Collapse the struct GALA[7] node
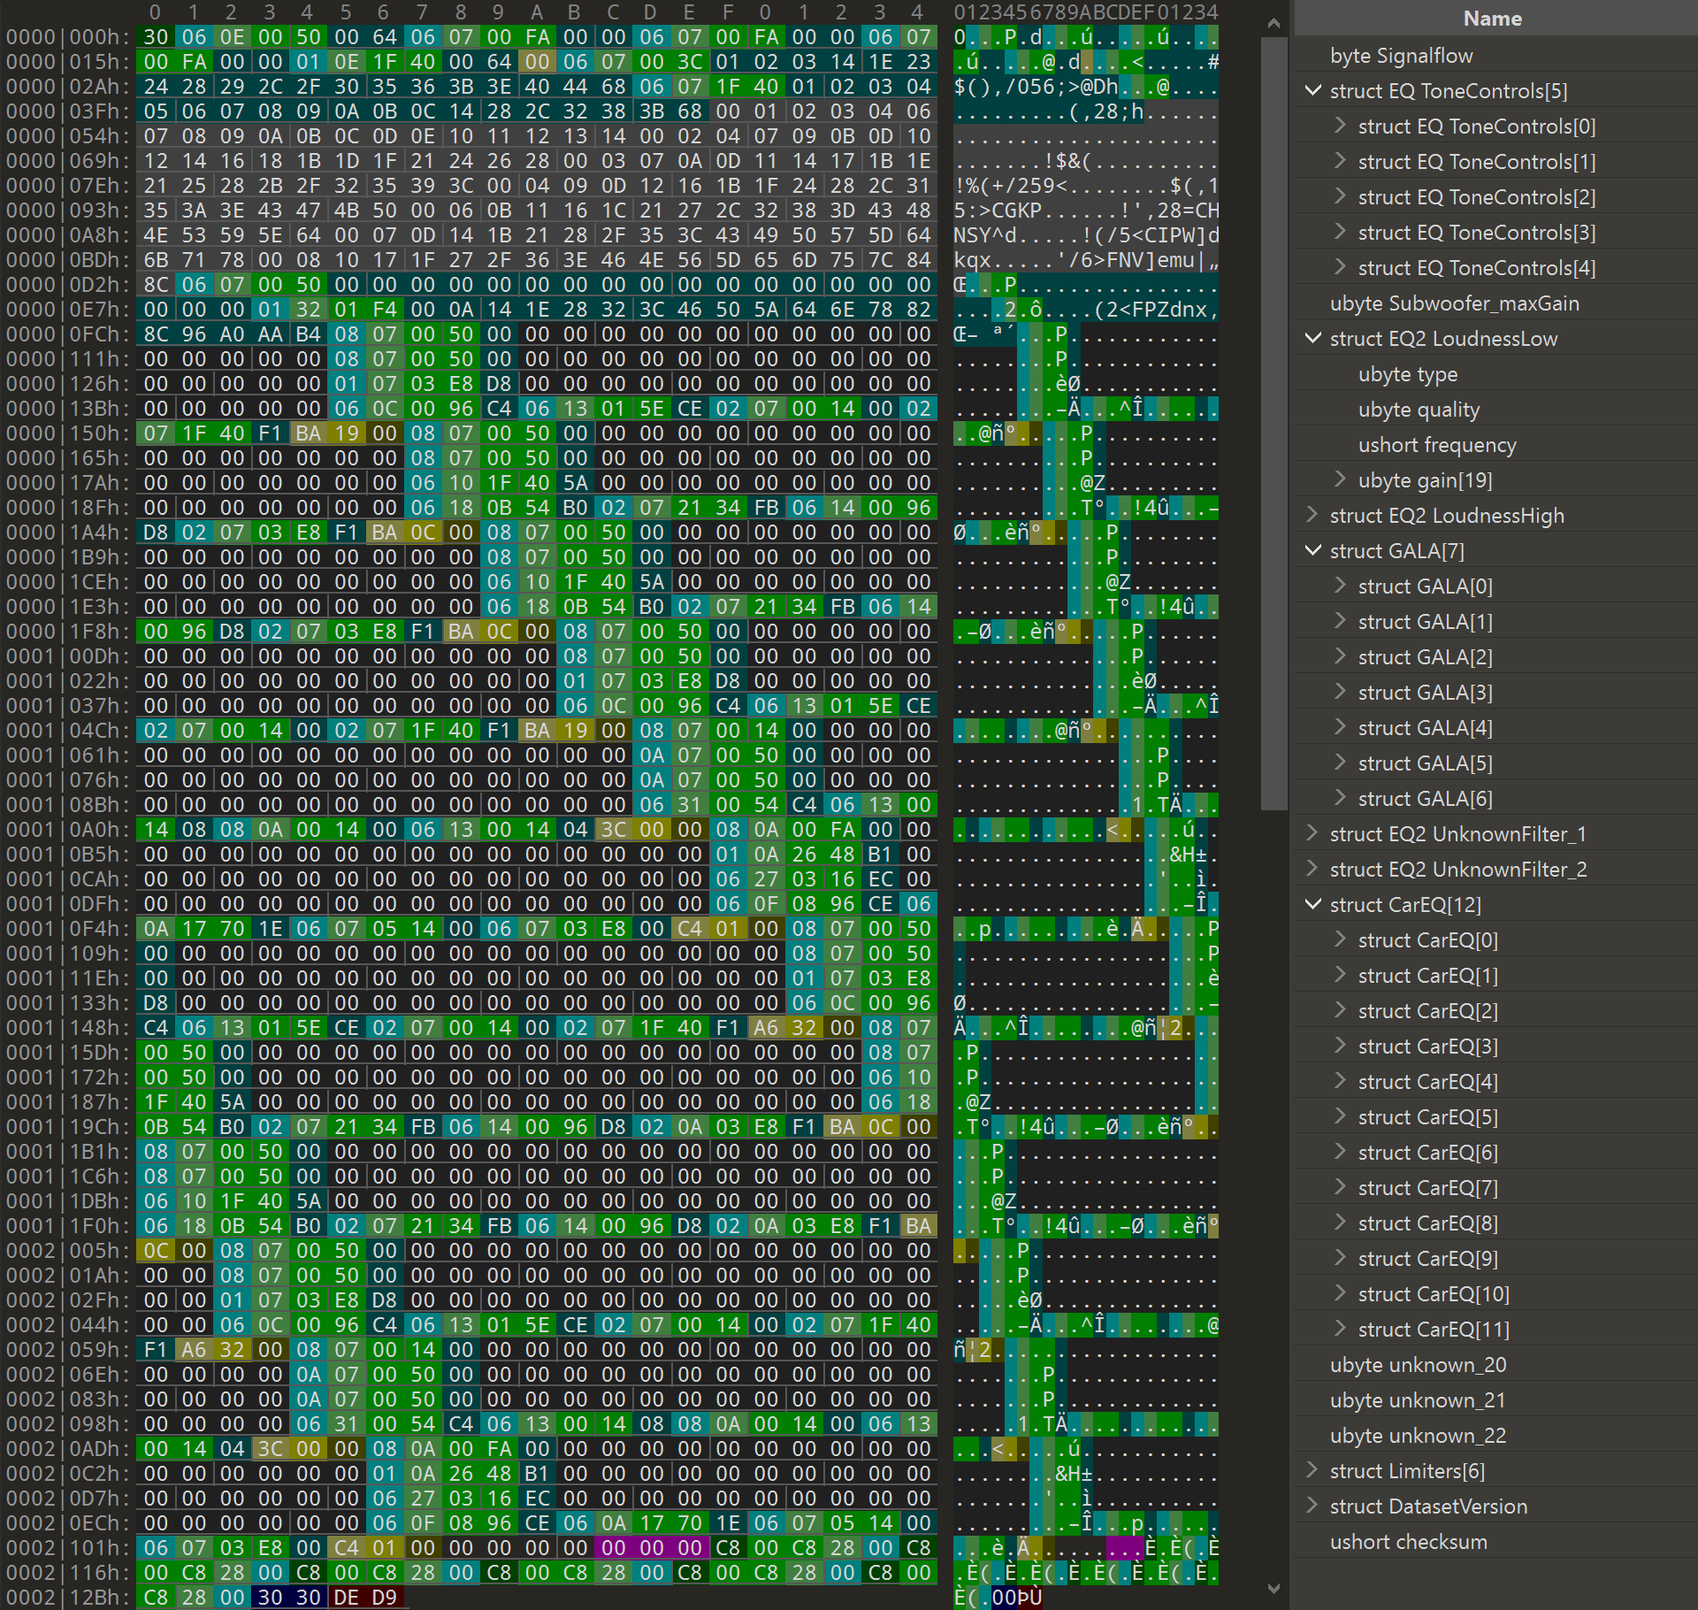Viewport: 1698px width, 1610px height. pyautogui.click(x=1312, y=551)
